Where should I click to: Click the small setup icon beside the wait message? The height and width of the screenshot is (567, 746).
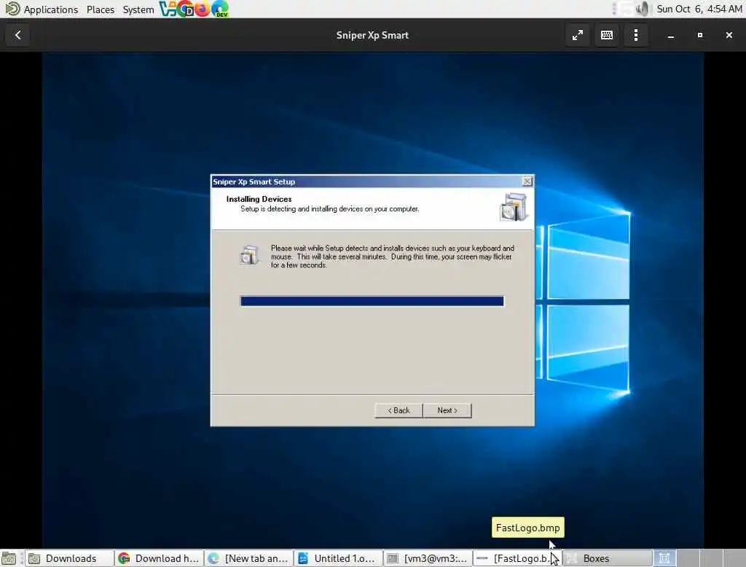coord(249,255)
